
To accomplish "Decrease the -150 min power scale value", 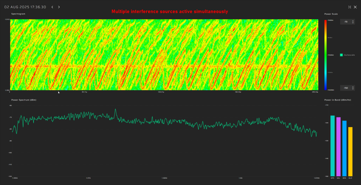I will (353, 89).
